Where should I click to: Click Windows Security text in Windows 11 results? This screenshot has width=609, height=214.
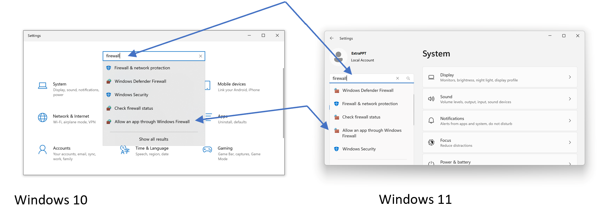tap(359, 149)
